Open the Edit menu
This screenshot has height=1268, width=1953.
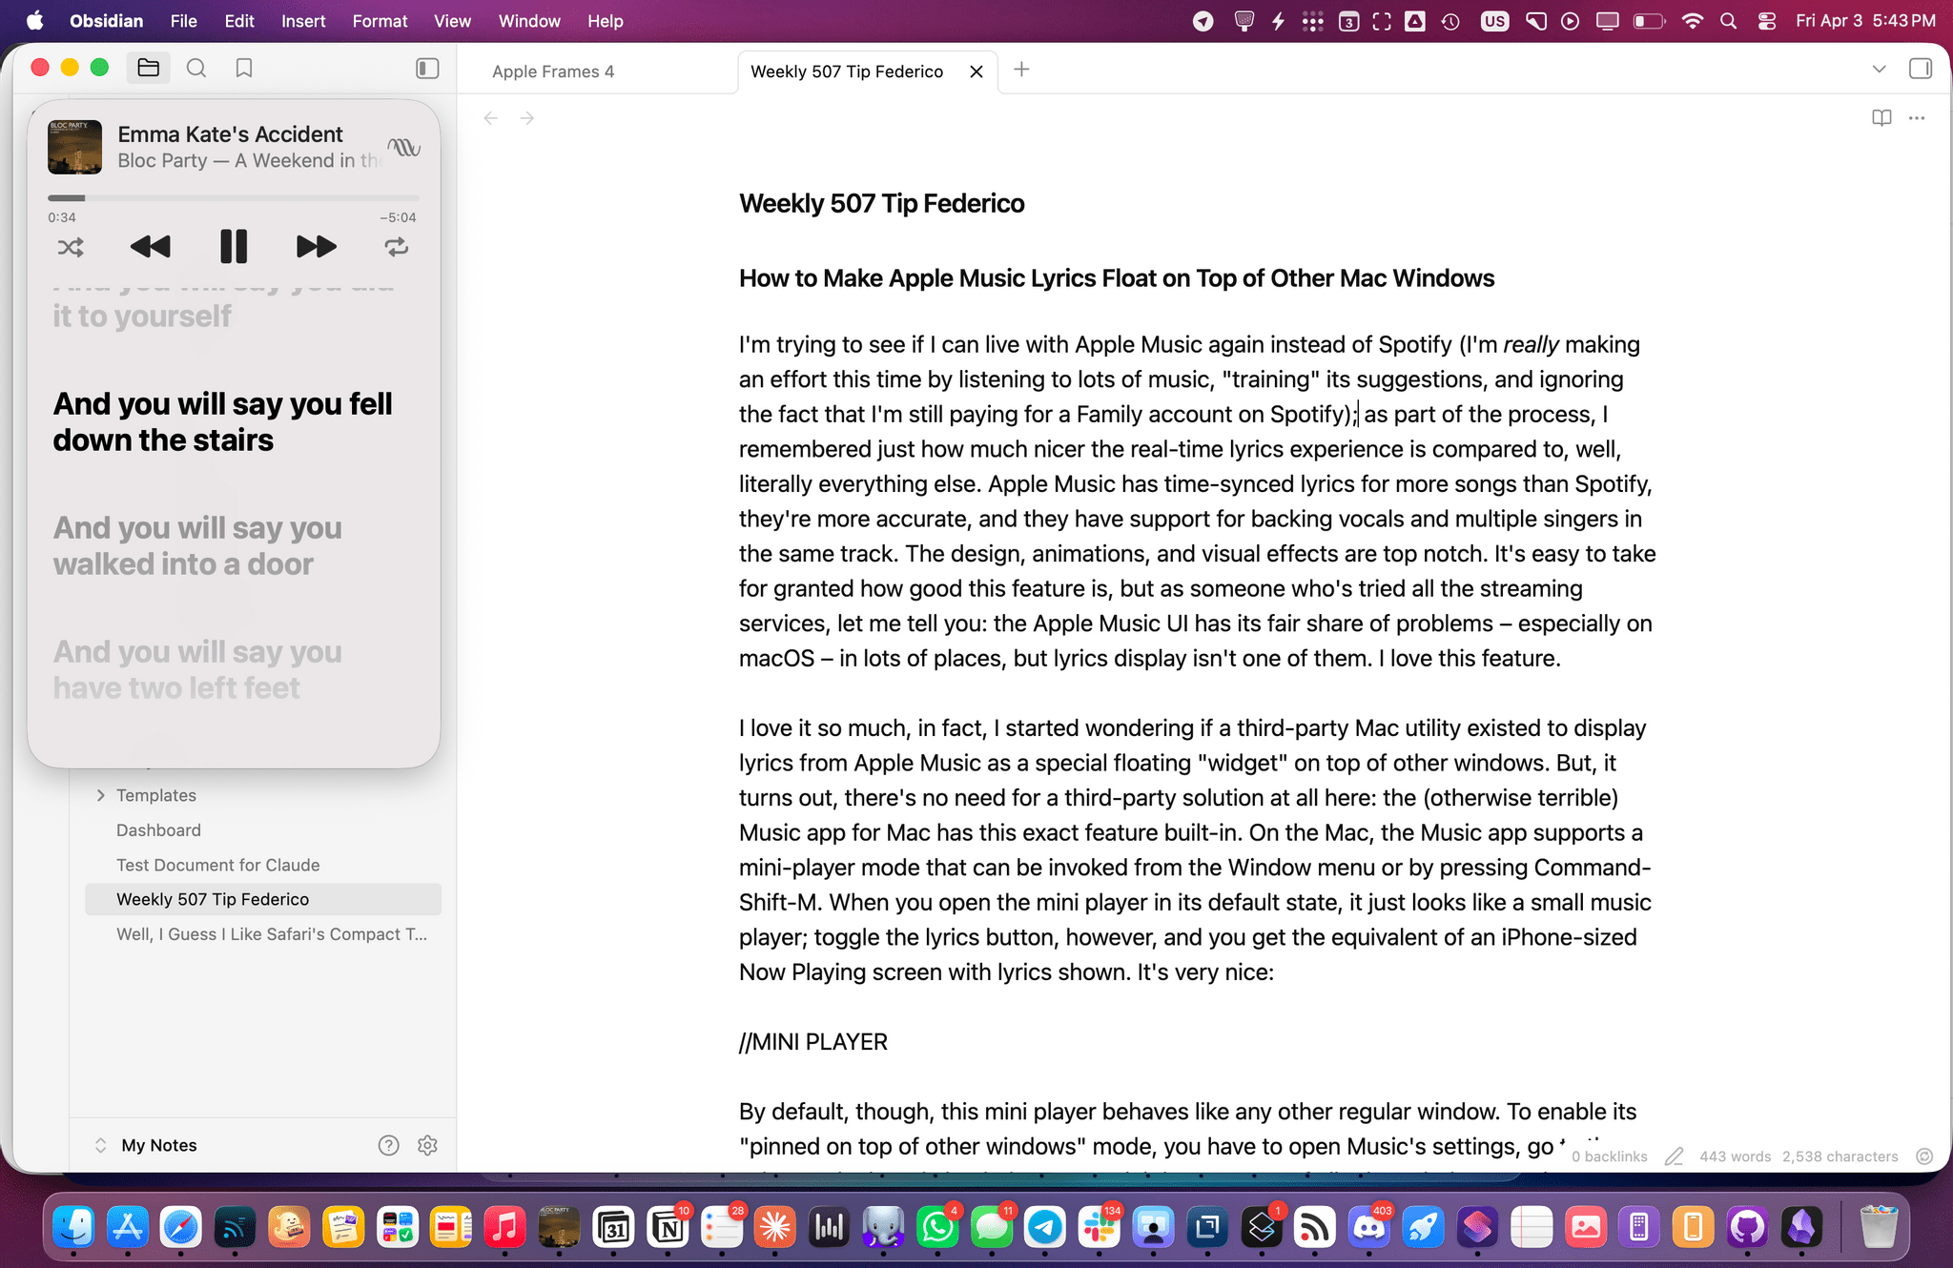click(239, 21)
